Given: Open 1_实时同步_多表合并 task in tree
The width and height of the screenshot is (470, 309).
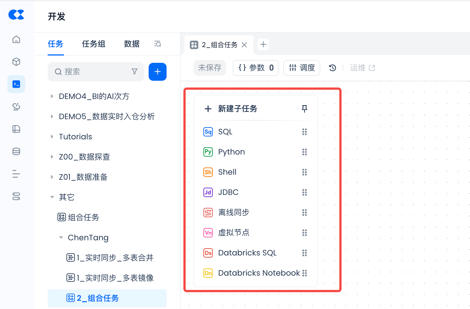Looking at the screenshot, I should [115, 258].
